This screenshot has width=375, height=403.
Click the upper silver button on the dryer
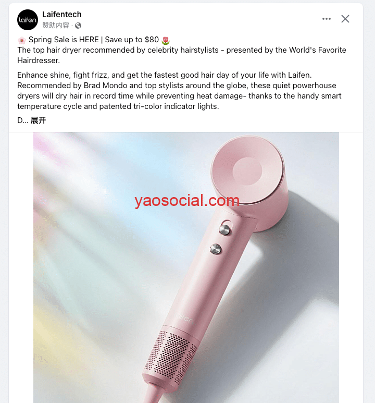tap(225, 228)
